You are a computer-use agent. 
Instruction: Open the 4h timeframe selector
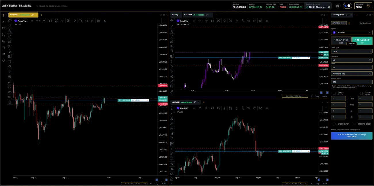pyautogui.click(x=200, y=108)
